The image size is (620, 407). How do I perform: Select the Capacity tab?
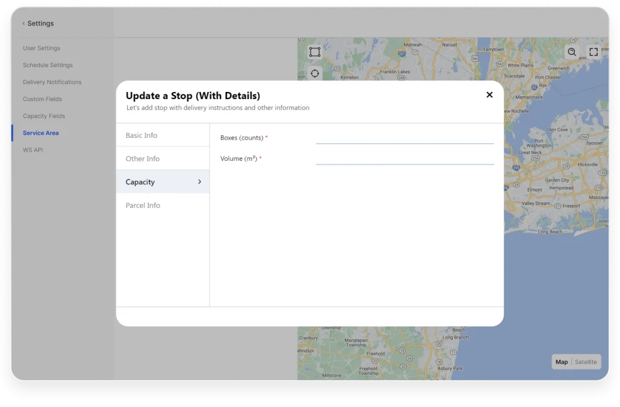(162, 182)
